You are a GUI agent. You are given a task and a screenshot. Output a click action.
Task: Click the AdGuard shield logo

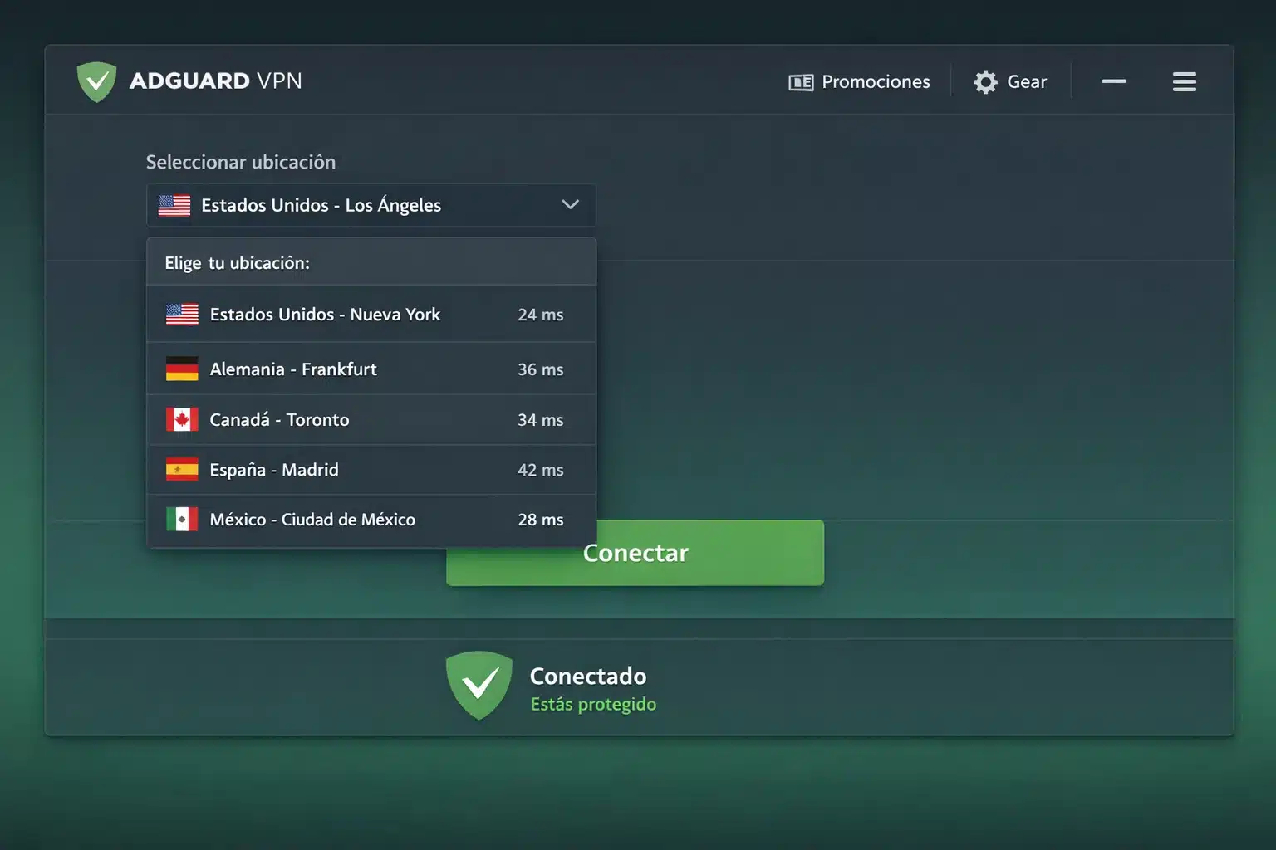pos(97,81)
